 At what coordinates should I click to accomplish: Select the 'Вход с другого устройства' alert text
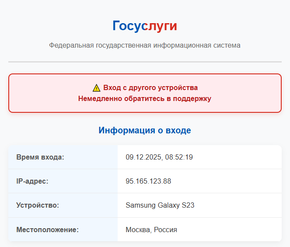150,87
